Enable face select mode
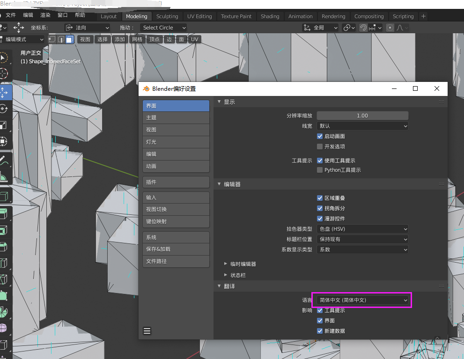Screen dimensions: 464x359 click(70, 39)
